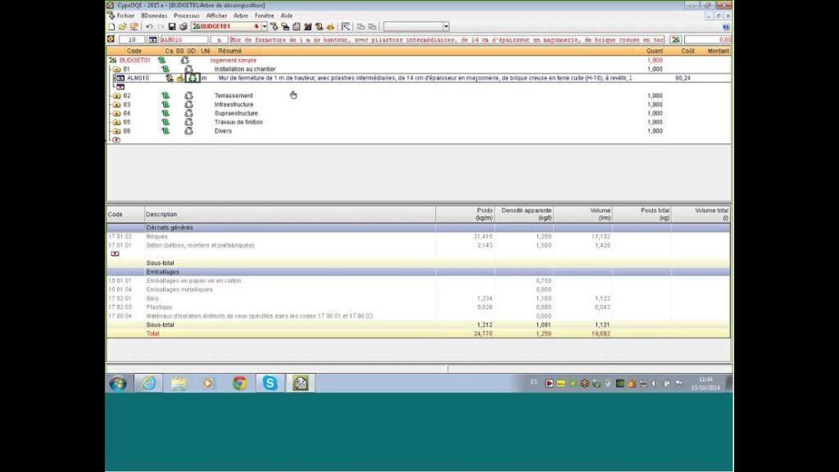Open the BUDGET01 database dropdown in toolbar

[264, 27]
